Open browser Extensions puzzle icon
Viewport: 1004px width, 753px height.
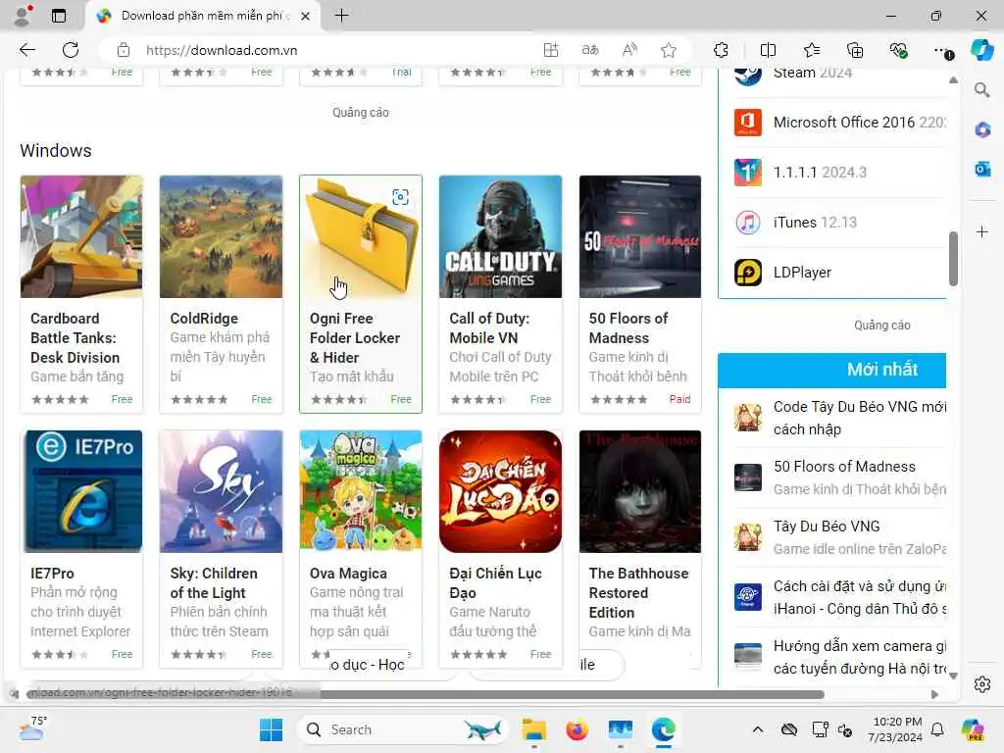(x=721, y=50)
